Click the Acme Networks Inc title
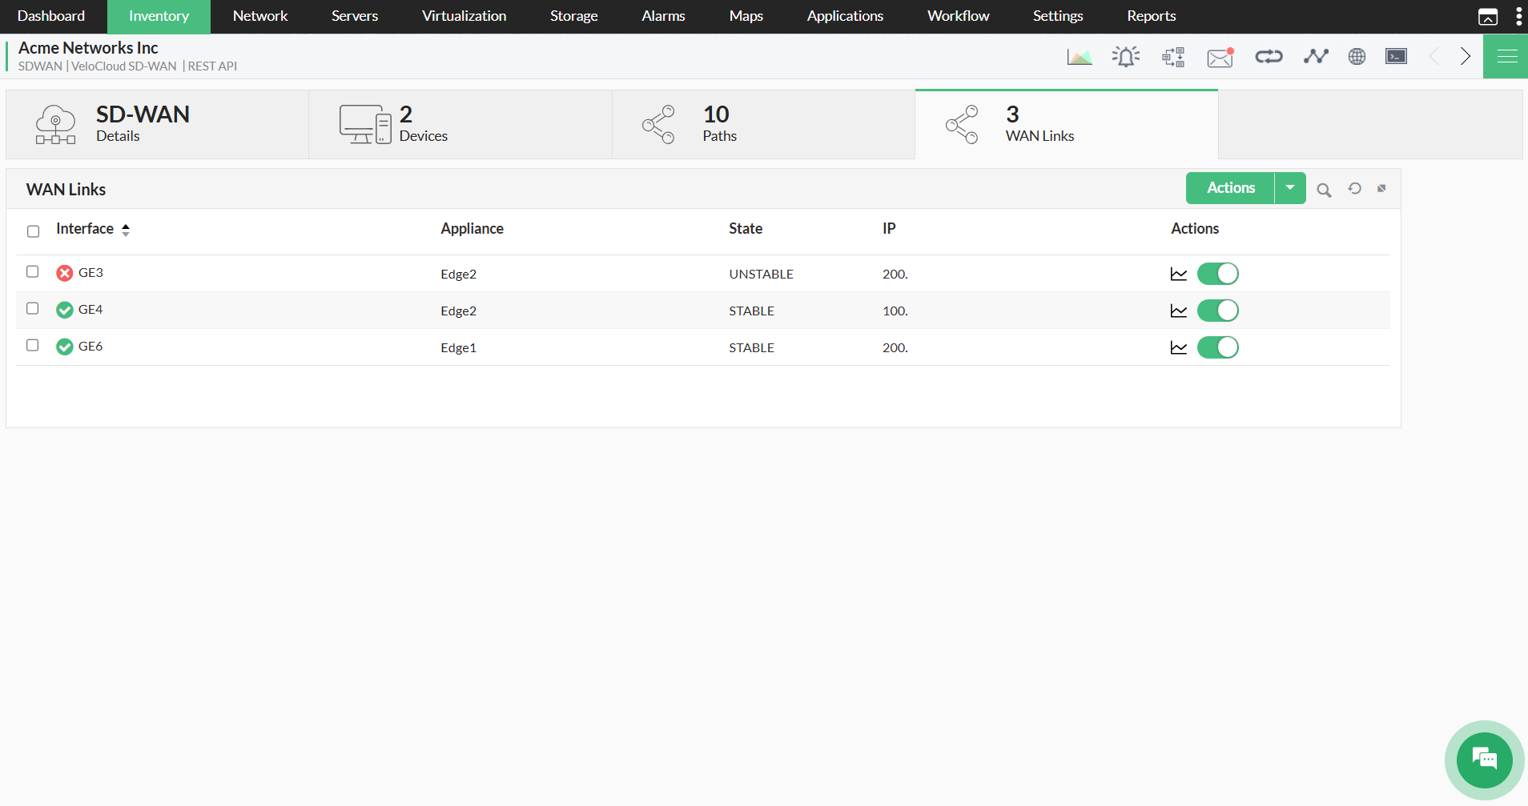This screenshot has height=806, width=1528. point(88,48)
